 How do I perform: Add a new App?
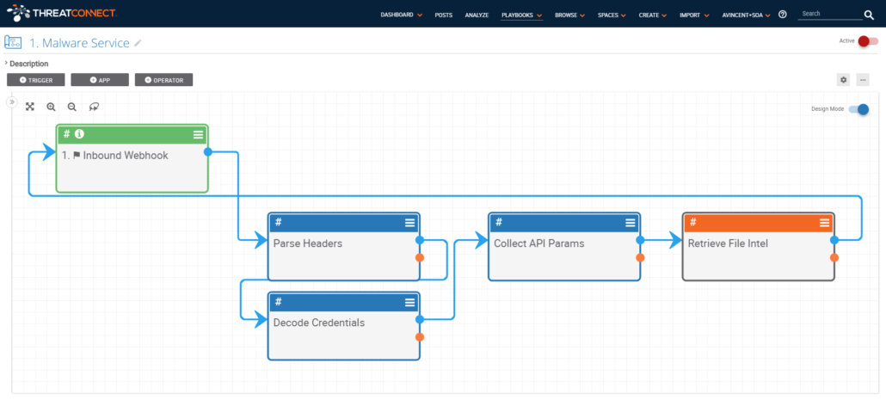(x=100, y=80)
